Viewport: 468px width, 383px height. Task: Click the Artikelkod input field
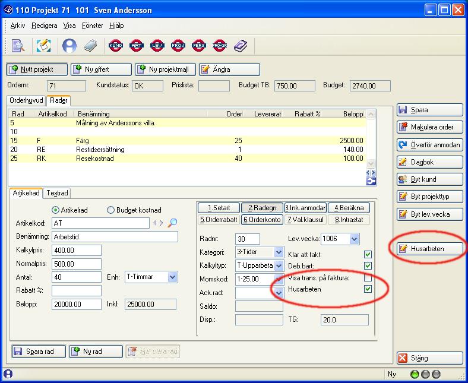[100, 223]
